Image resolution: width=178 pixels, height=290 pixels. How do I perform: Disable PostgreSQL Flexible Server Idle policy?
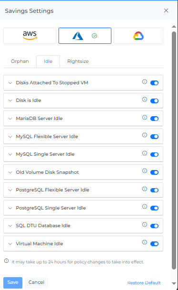pos(154,190)
